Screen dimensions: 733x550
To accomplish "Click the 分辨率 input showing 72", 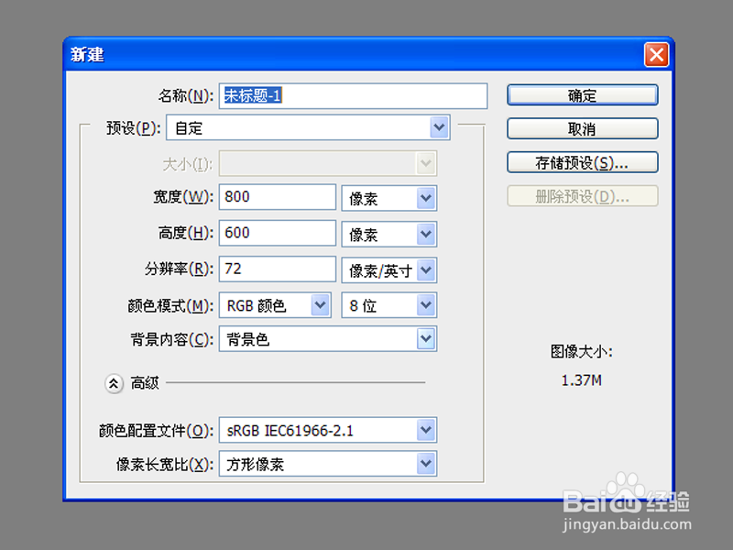I will coord(278,269).
